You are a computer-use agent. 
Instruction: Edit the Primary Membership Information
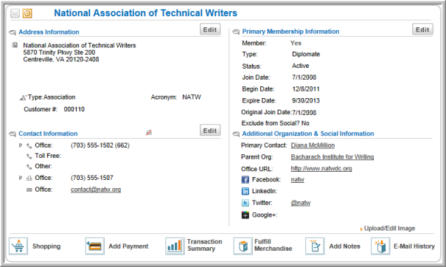(x=422, y=30)
